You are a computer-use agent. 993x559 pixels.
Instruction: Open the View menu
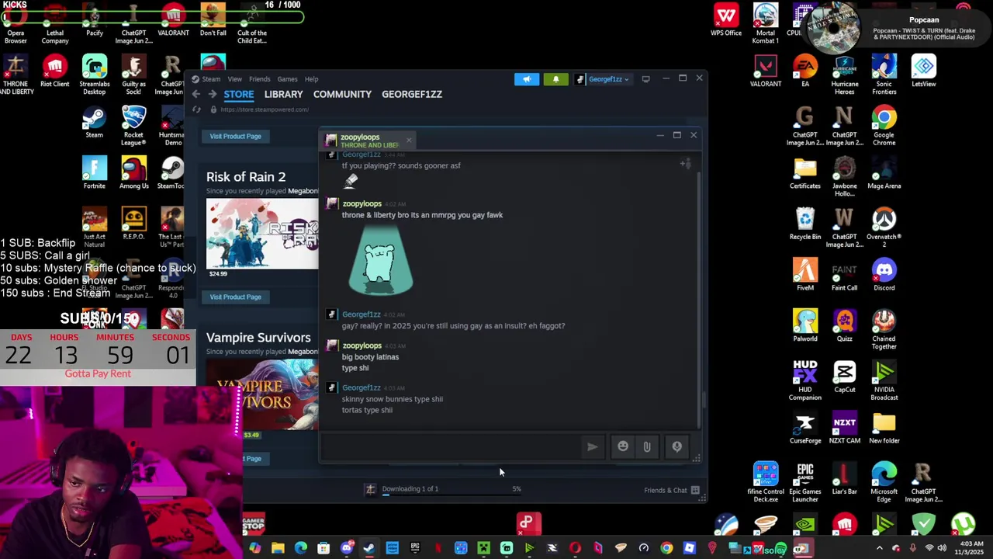pos(234,79)
